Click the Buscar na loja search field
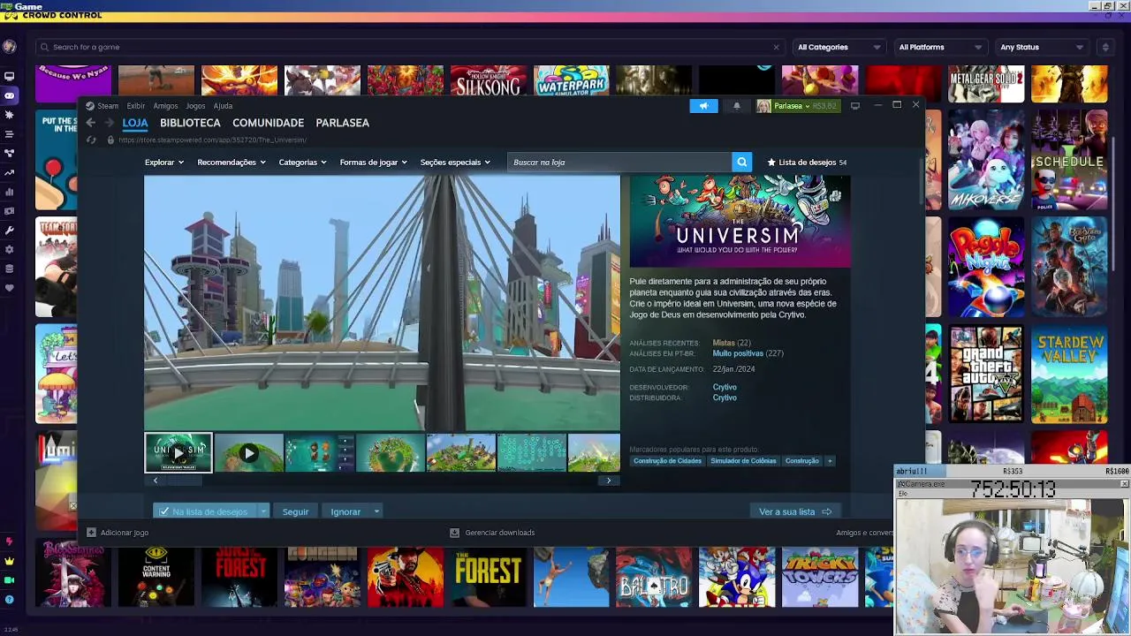1131x636 pixels. (619, 162)
